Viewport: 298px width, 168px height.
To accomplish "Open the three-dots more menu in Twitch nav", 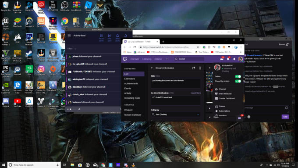I will click(167, 59).
